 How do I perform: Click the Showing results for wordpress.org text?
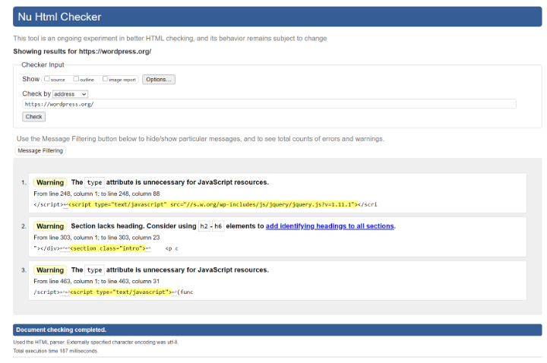click(x=82, y=52)
